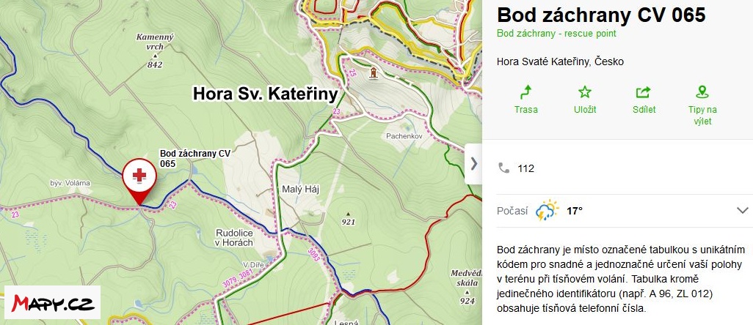Select the Hora Sv. Kateřiny town label
The image size is (753, 325).
[x=264, y=94]
